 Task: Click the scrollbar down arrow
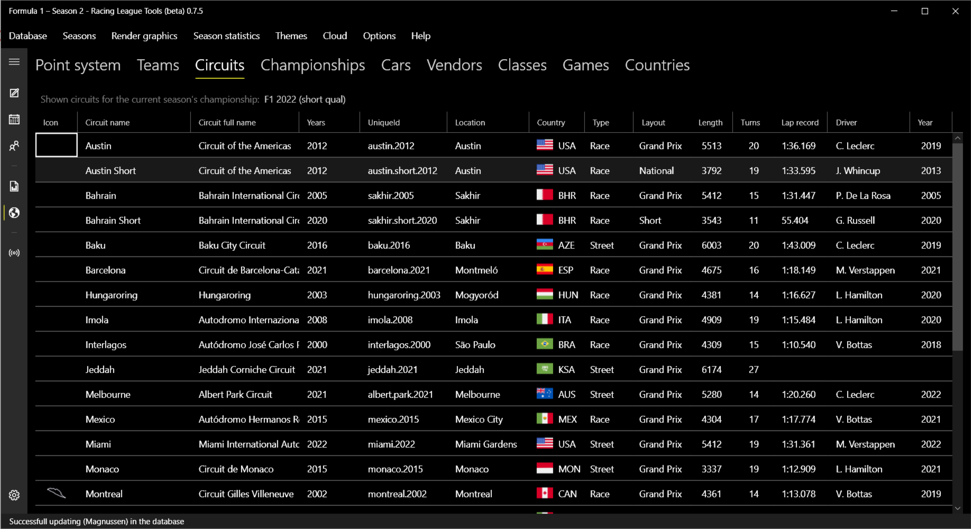(957, 508)
